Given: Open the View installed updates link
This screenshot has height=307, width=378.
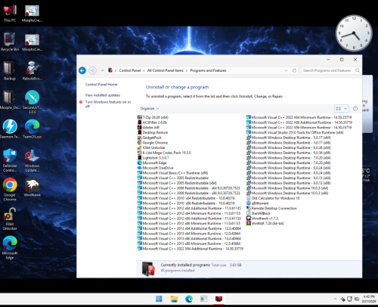Looking at the screenshot, I should [103, 95].
